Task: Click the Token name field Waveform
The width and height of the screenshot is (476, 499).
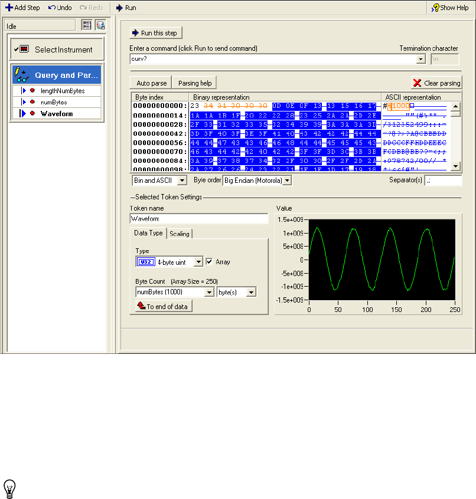Action: [199, 219]
